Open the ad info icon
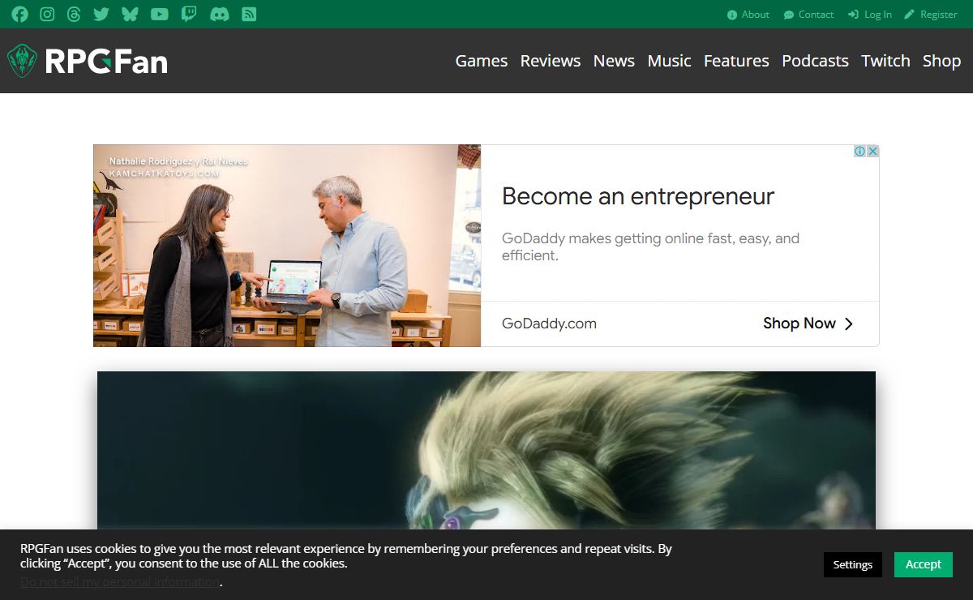The height and width of the screenshot is (600, 973). (860, 152)
